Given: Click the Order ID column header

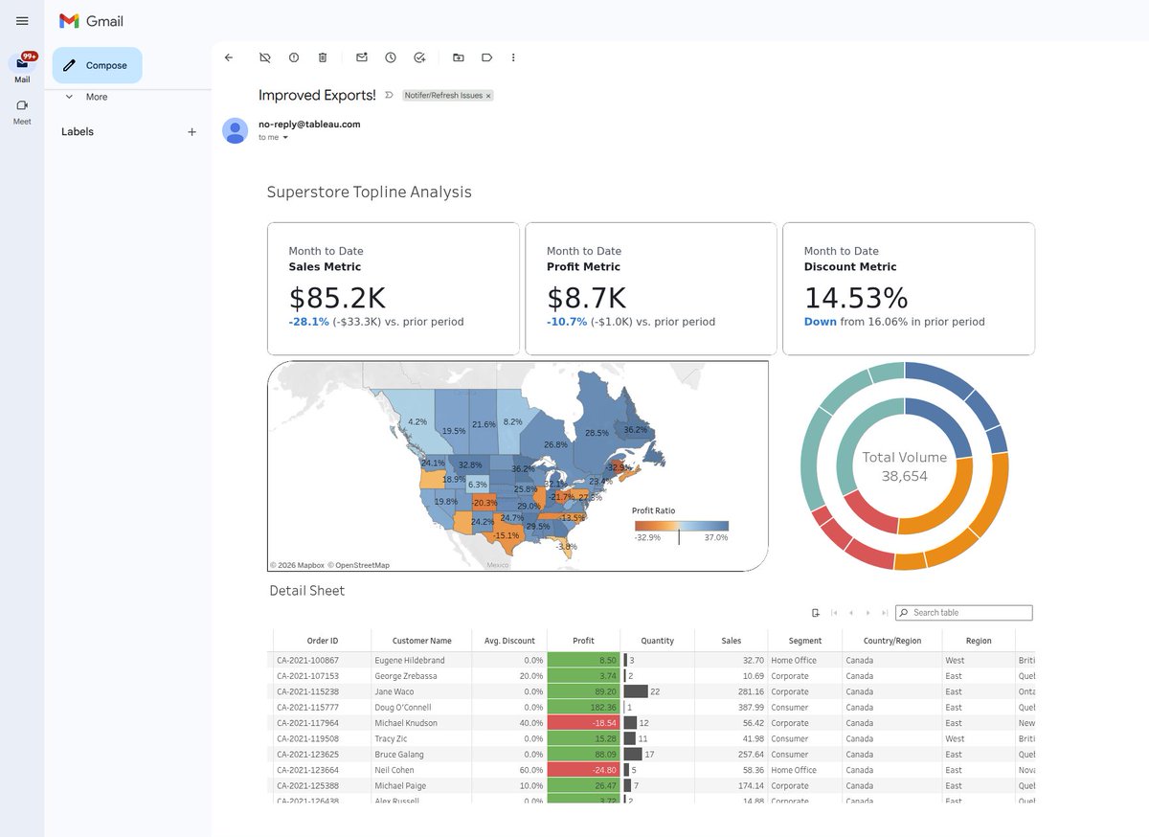Looking at the screenshot, I should [322, 641].
